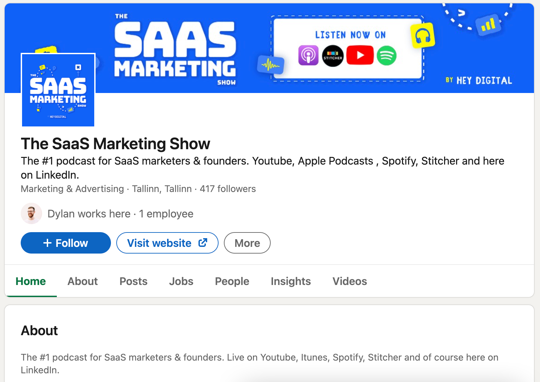Open the Videos tab
Screen dimensions: 540x382
pos(350,281)
